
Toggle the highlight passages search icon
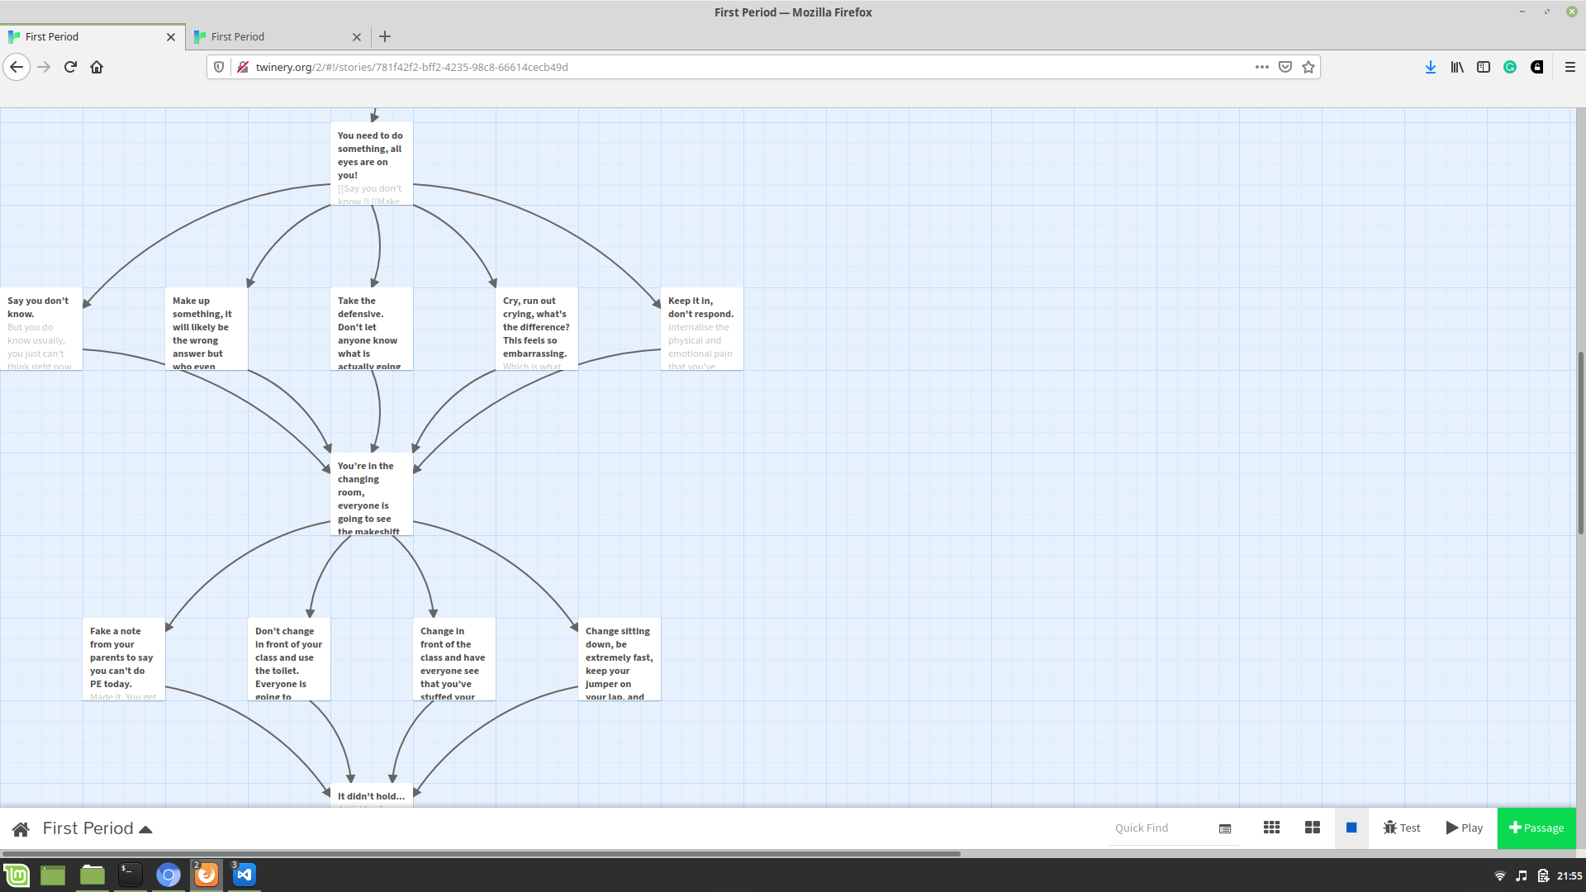[x=1225, y=828]
